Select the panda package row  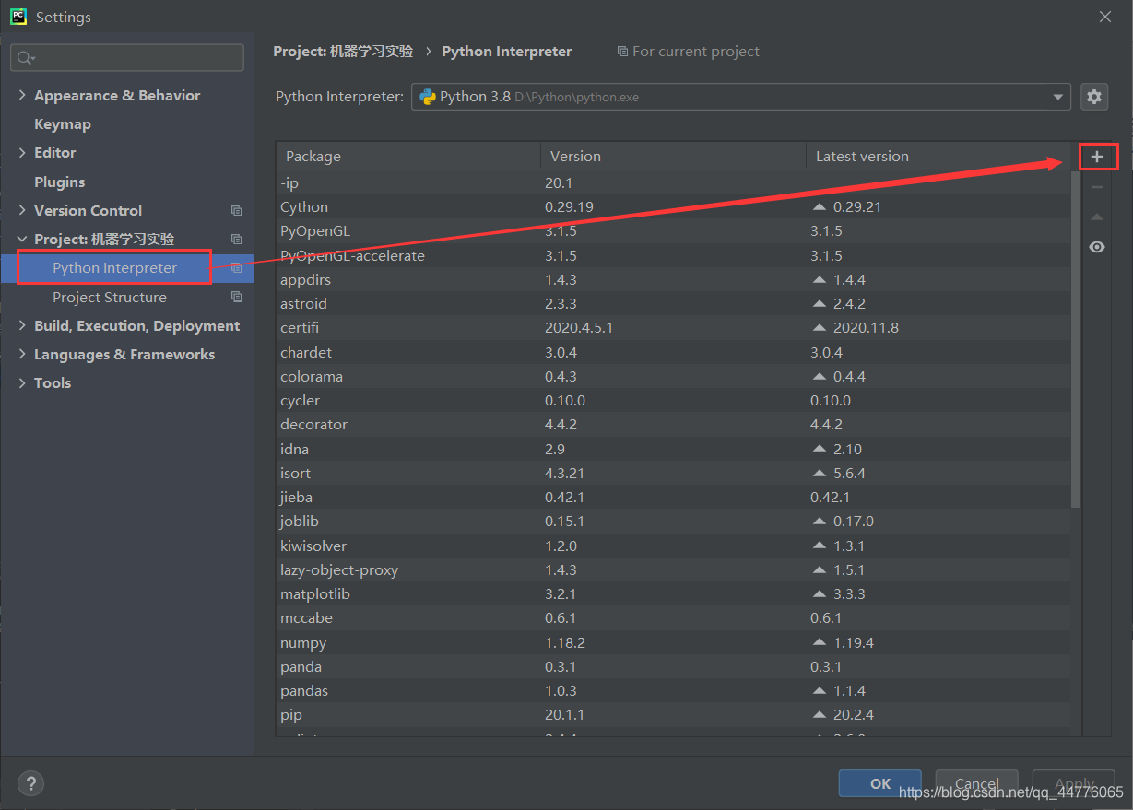(x=673, y=666)
